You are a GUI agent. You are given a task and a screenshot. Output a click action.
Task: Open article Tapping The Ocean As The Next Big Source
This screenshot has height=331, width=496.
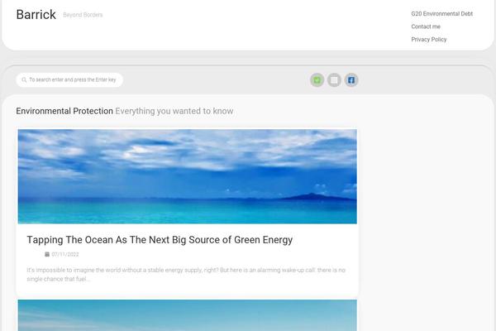pos(160,240)
